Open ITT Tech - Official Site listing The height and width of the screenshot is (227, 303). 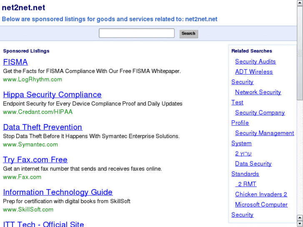pos(43,224)
